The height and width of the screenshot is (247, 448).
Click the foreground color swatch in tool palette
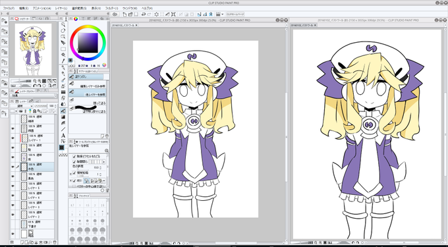pos(62,148)
